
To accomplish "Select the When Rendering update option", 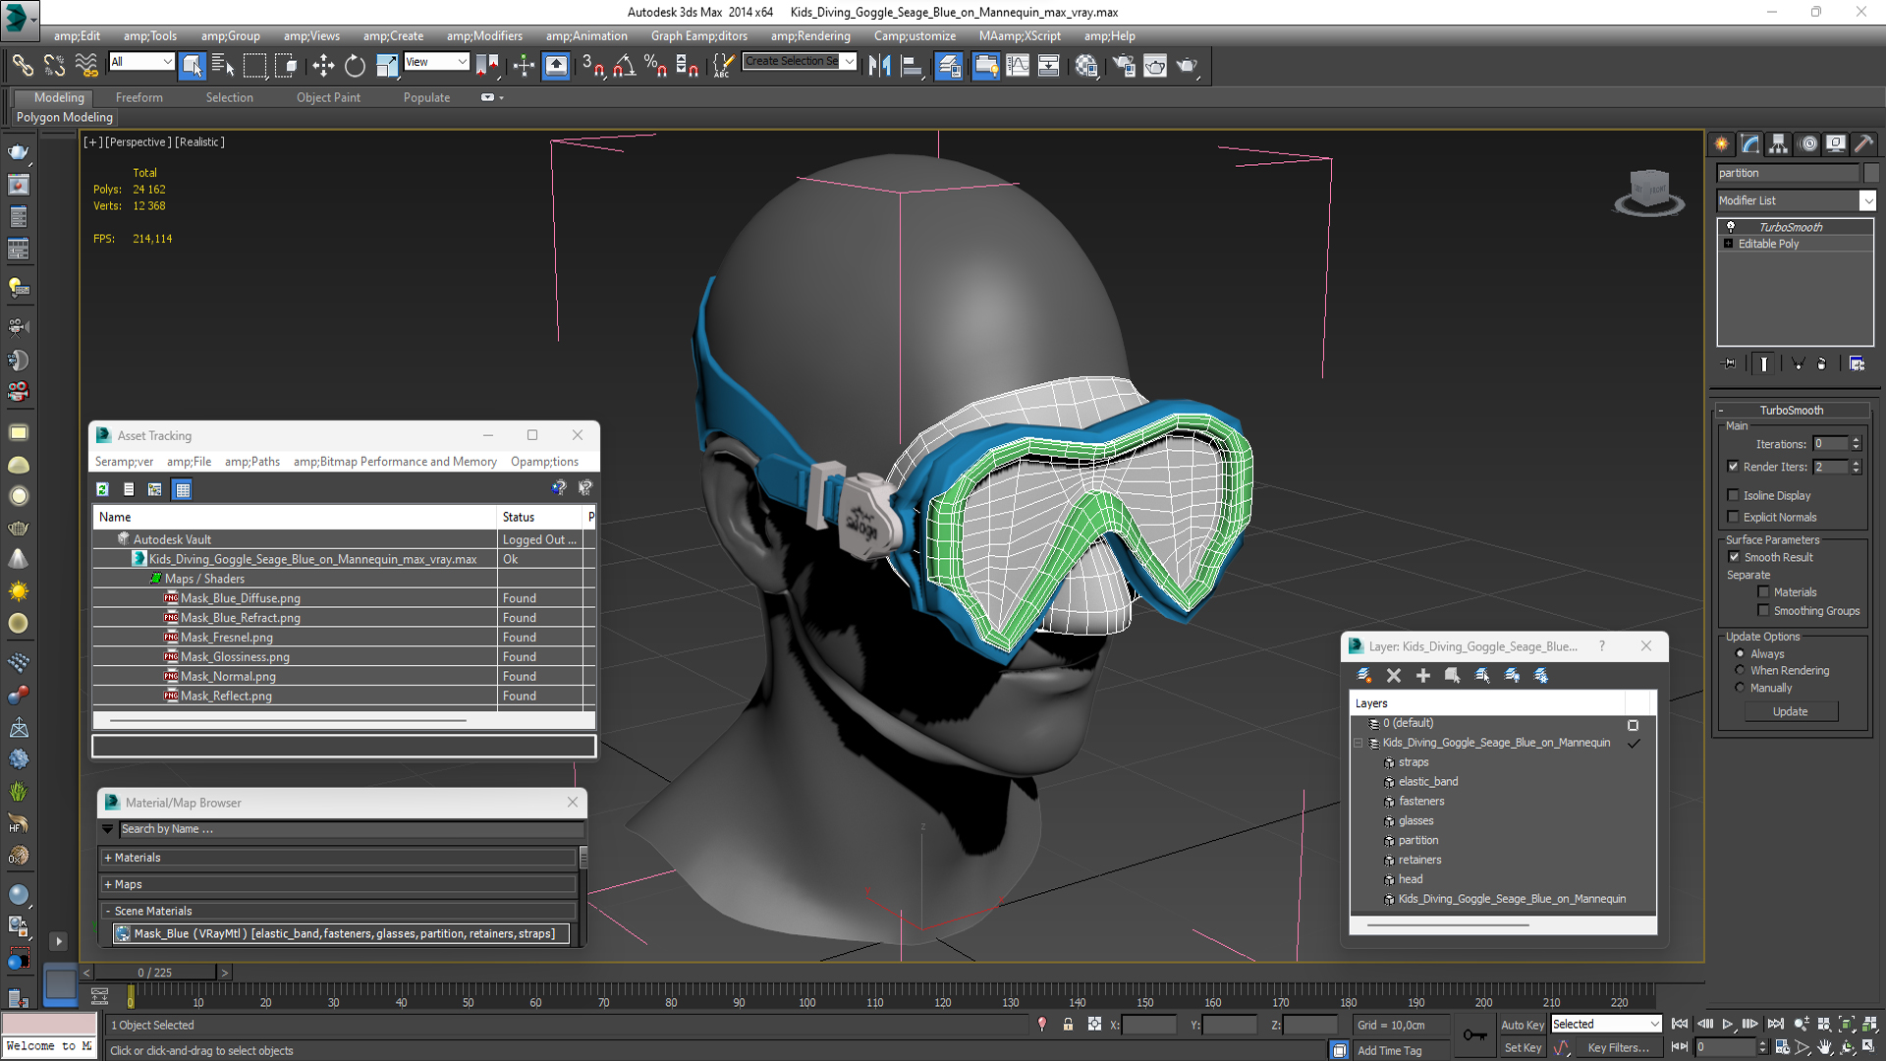I will point(1740,670).
